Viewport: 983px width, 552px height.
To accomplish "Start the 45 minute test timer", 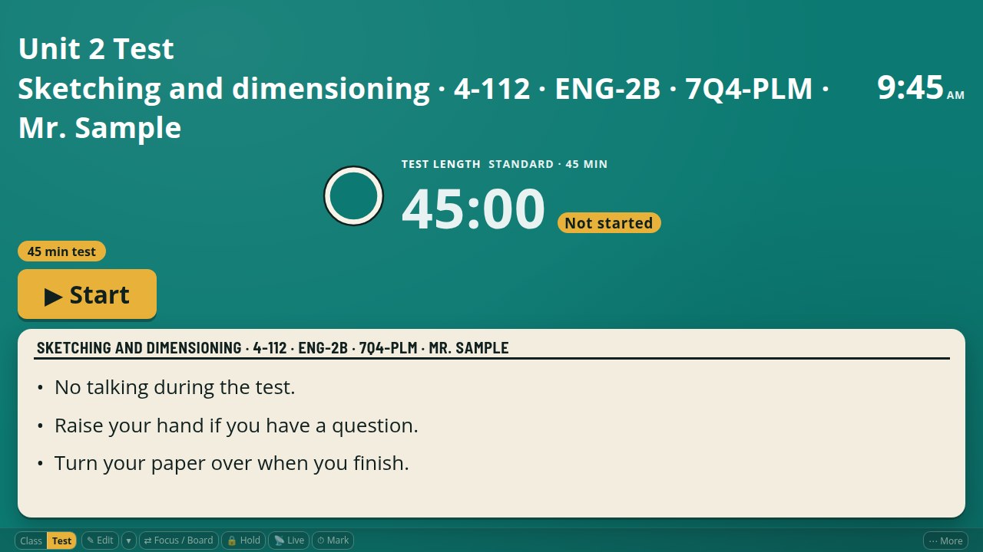I will click(x=87, y=294).
